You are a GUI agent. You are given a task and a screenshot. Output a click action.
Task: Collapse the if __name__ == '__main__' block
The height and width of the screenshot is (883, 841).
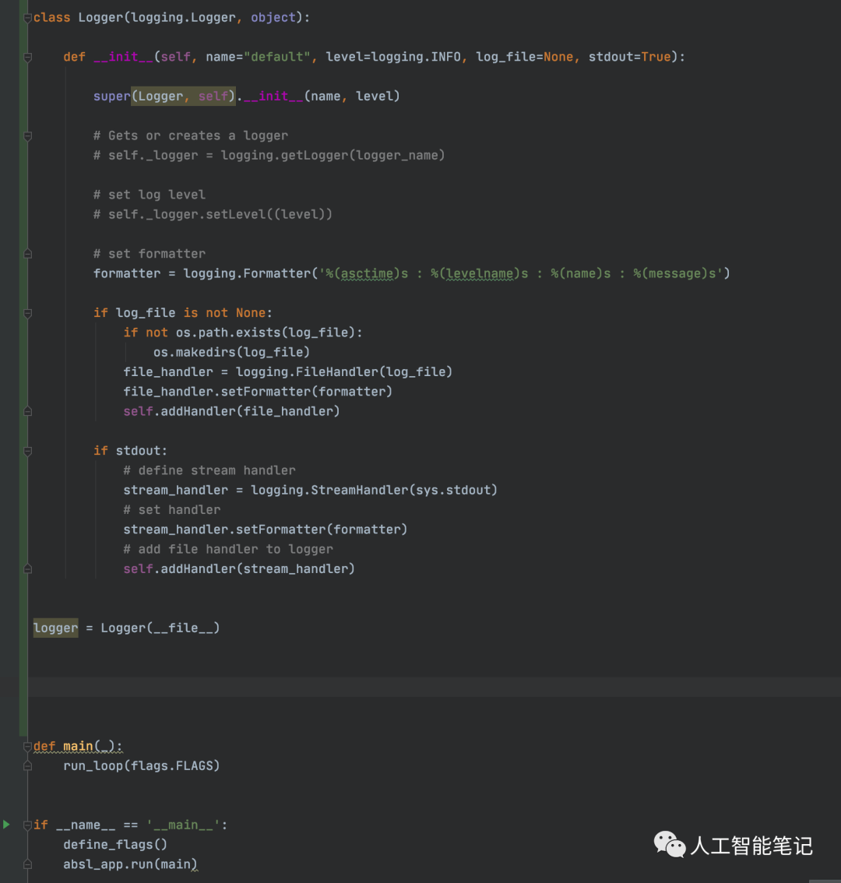coord(27,825)
